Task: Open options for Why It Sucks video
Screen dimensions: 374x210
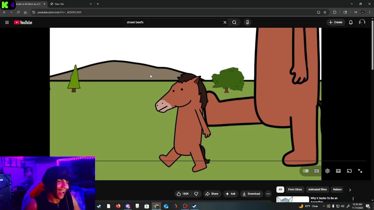Action: click(353, 199)
